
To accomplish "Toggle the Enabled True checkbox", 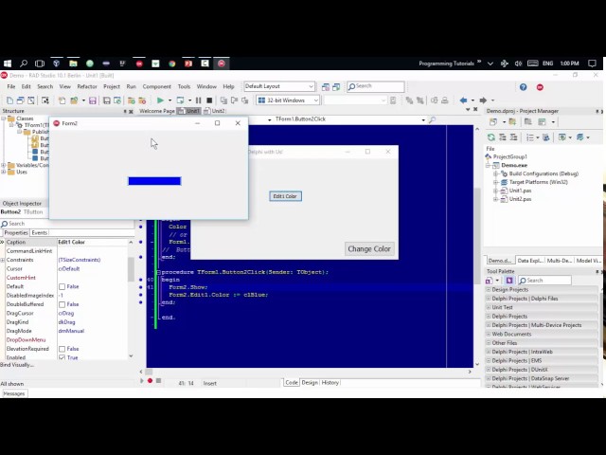I will click(x=62, y=358).
